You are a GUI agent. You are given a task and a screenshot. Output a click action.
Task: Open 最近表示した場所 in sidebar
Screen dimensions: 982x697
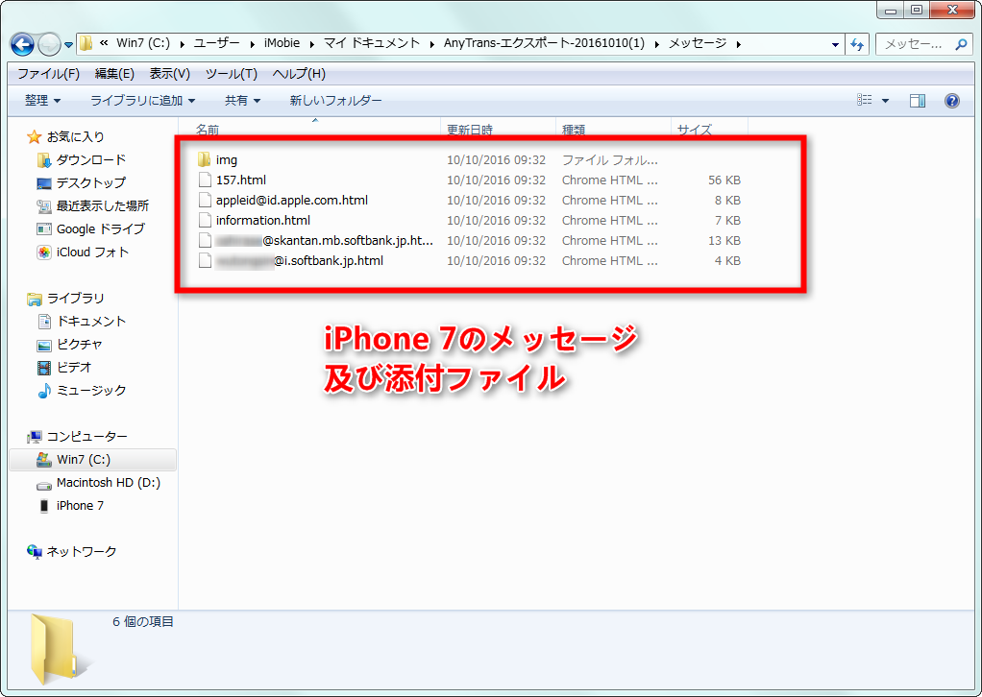[x=103, y=205]
